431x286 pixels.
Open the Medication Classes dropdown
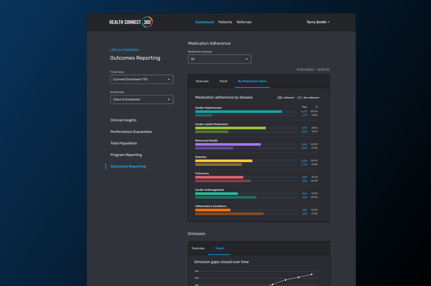point(219,59)
